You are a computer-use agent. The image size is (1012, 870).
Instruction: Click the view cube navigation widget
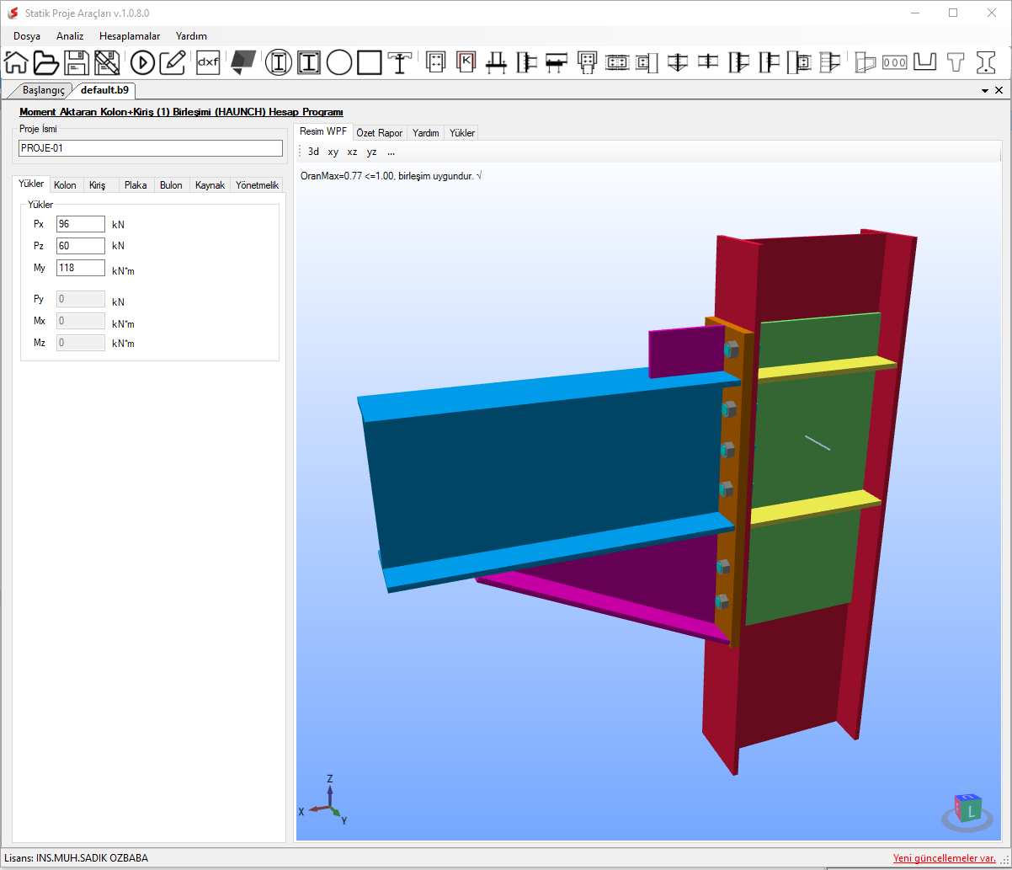point(969,810)
